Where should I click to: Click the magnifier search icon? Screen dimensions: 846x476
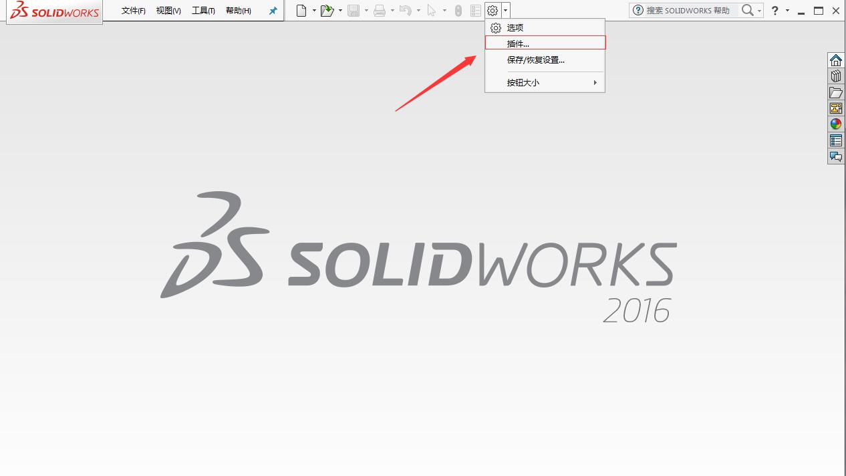[748, 10]
